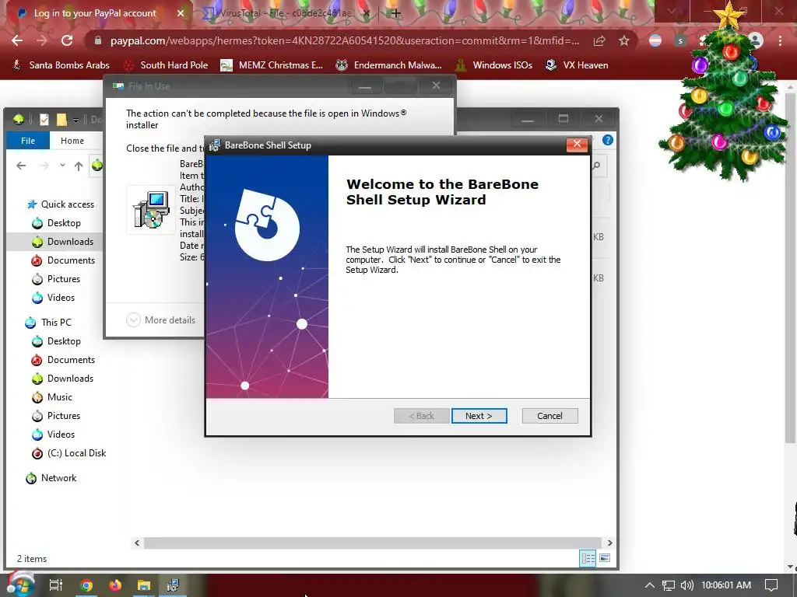Select Downloads under This PC
797x597 pixels.
coord(63,379)
